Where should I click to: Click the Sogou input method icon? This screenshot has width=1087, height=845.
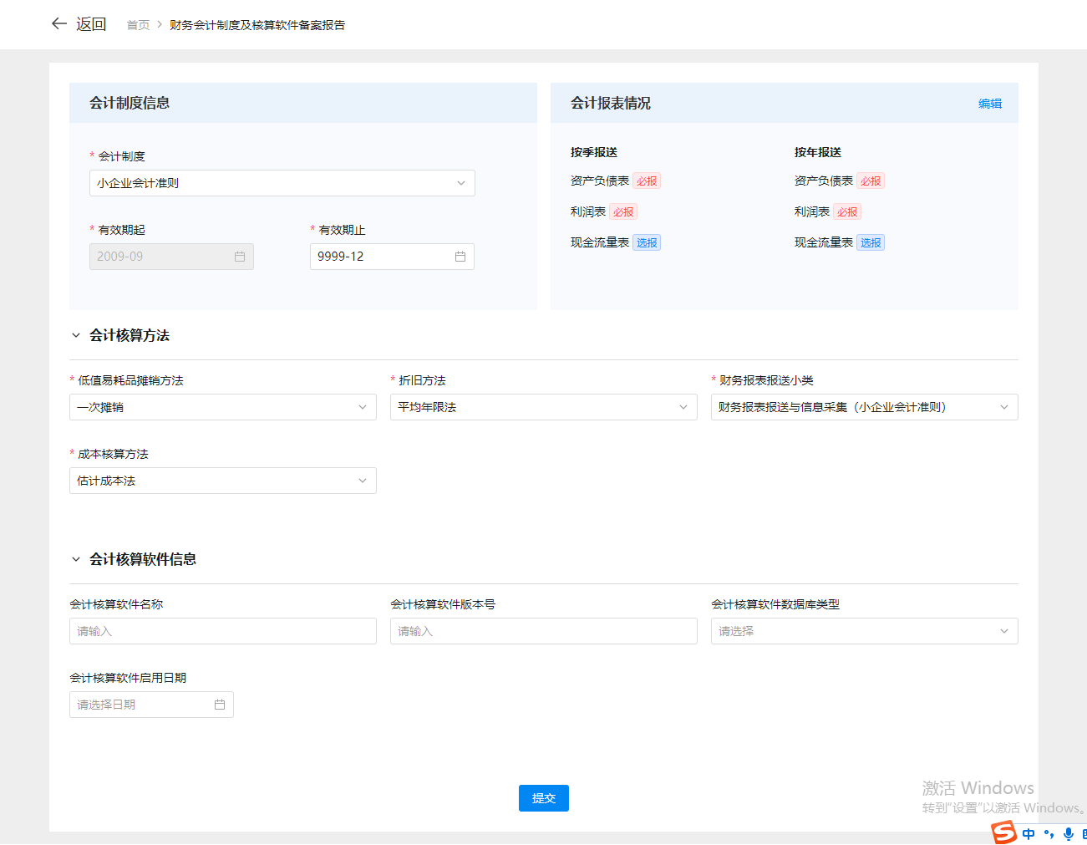pyautogui.click(x=1003, y=832)
